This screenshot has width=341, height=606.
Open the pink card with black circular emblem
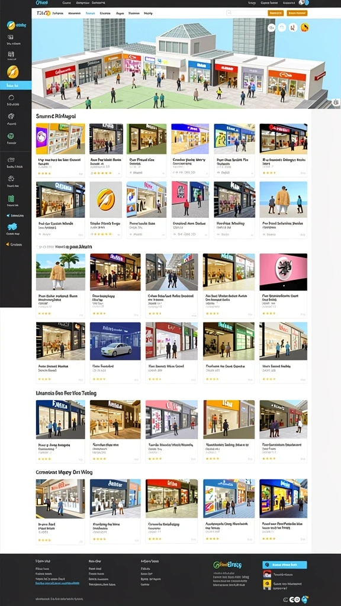point(284,286)
